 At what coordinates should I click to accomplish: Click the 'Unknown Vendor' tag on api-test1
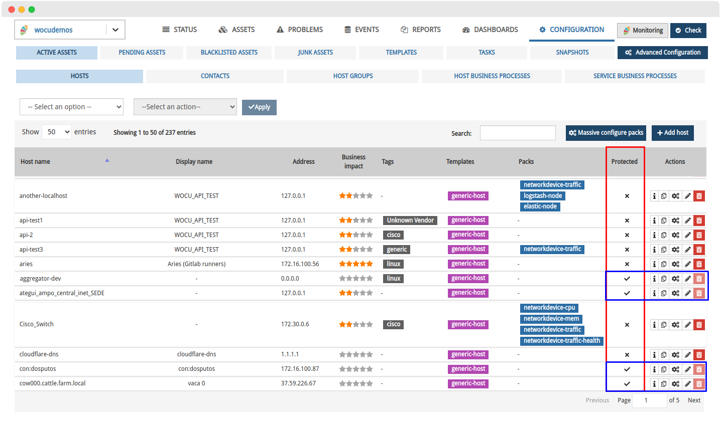[410, 221]
